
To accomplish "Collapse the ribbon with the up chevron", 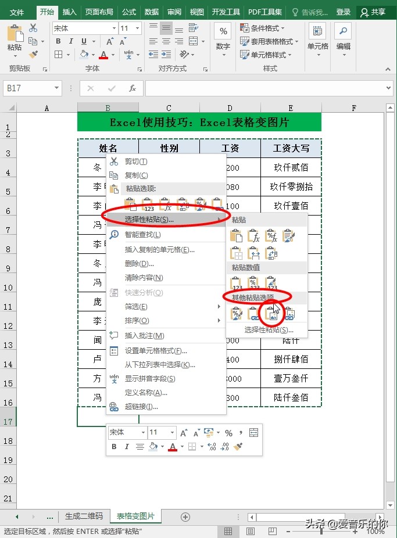I will pos(388,69).
